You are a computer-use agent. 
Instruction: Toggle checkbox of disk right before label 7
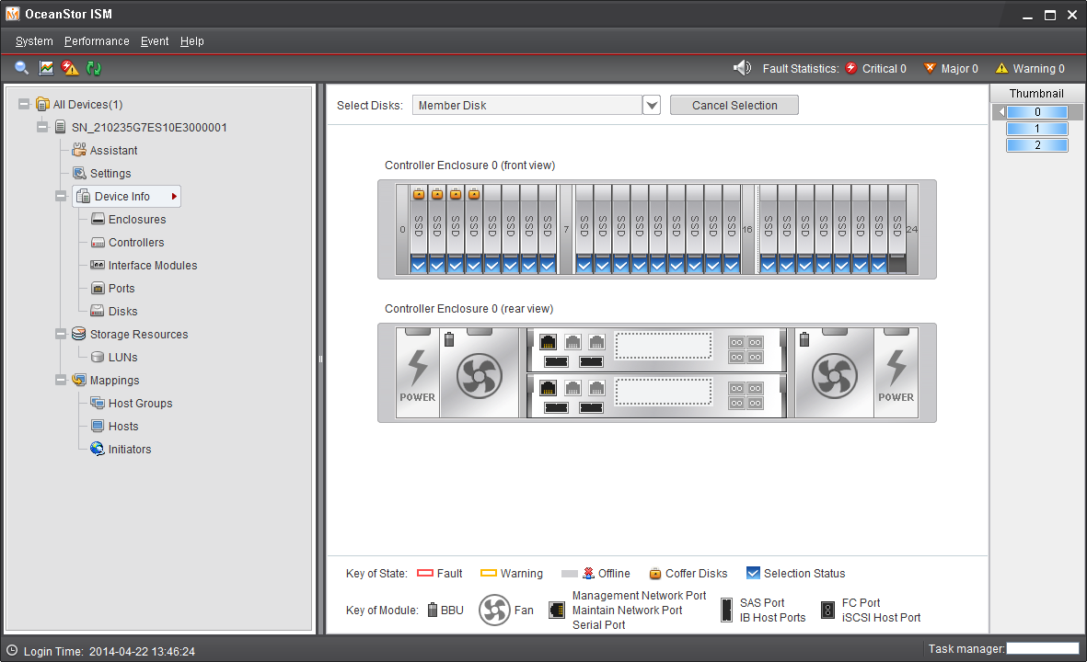tap(548, 265)
